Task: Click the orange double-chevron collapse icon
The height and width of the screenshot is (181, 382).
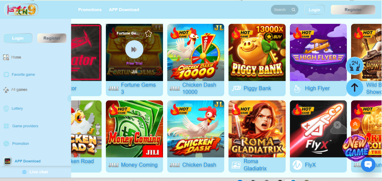Action: click(x=355, y=124)
